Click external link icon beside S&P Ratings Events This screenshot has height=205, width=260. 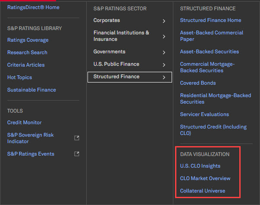(x=77, y=154)
